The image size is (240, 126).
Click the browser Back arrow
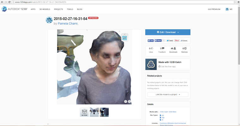(2, 2)
